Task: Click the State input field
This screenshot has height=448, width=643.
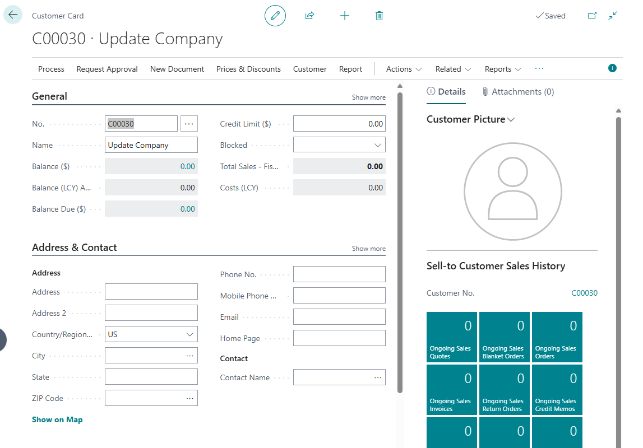Action: click(151, 377)
